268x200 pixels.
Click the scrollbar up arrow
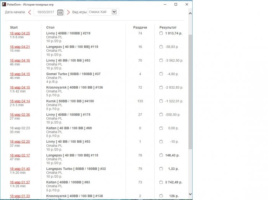pyautogui.click(x=190, y=13)
